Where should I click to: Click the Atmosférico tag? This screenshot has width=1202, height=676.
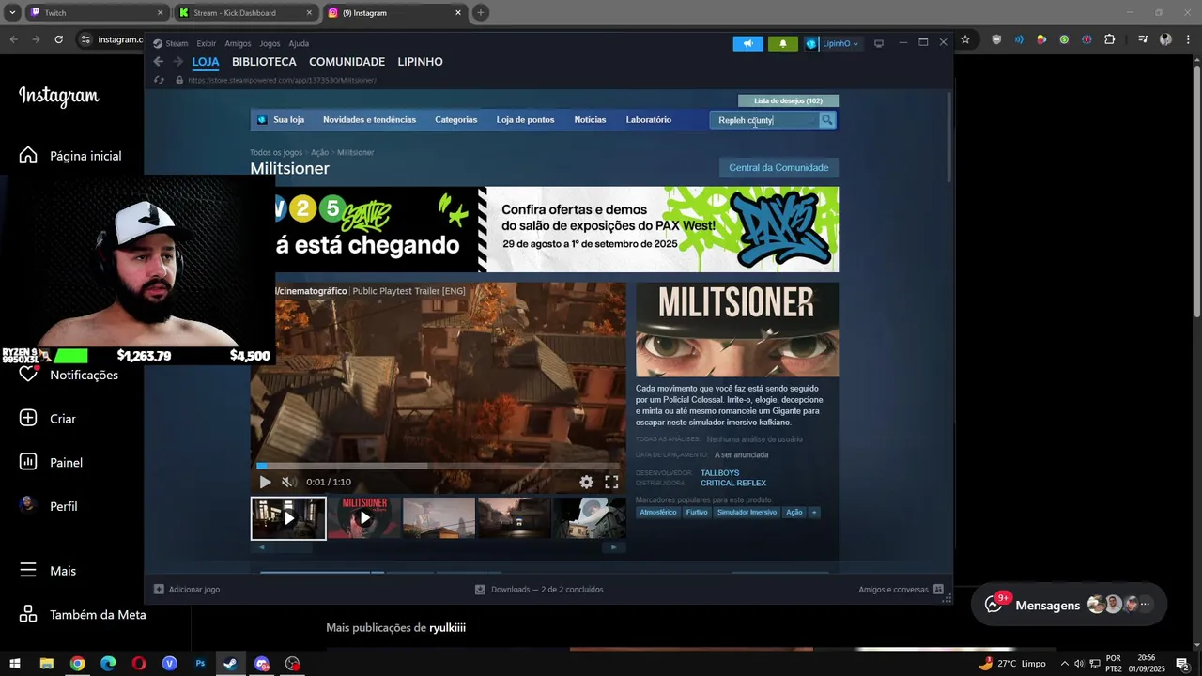coord(658,513)
